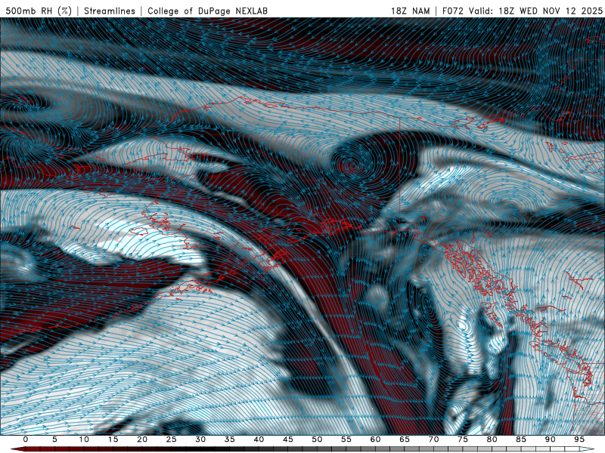This screenshot has height=453, width=605.
Task: Click the '500mb RH (%)' title text
Action: click(x=39, y=11)
